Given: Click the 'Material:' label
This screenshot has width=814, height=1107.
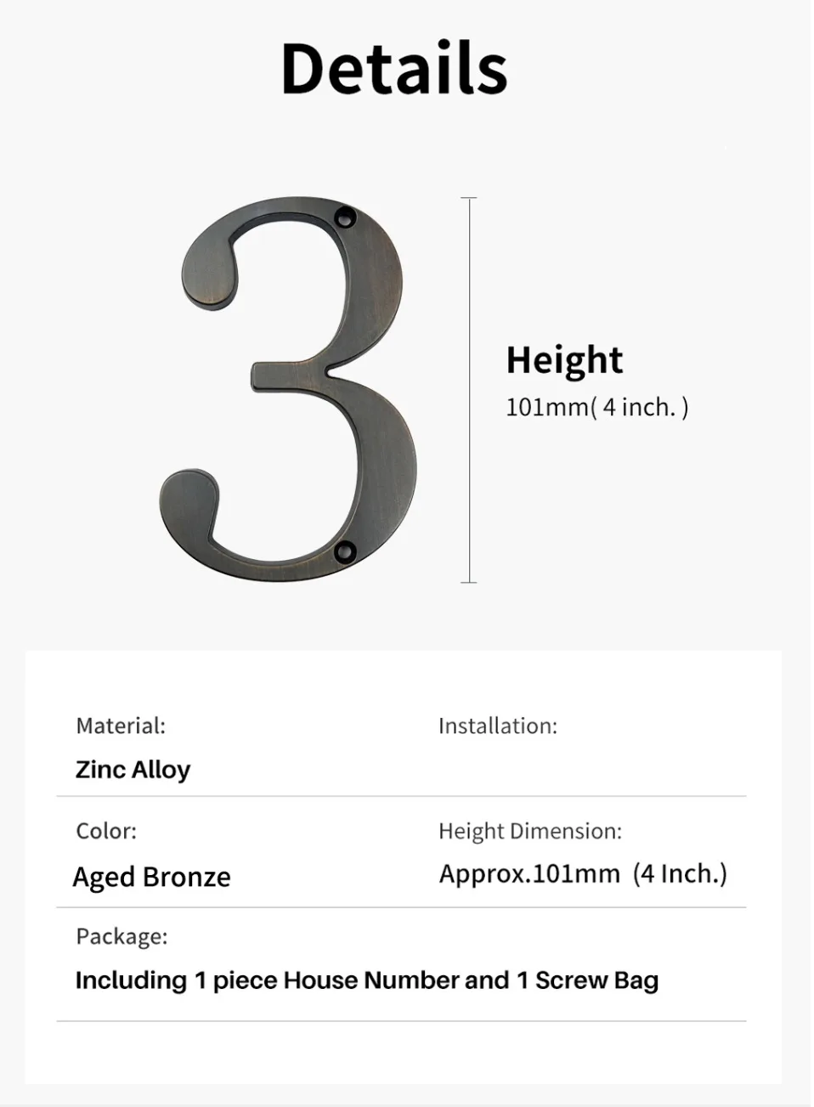Looking at the screenshot, I should [121, 726].
